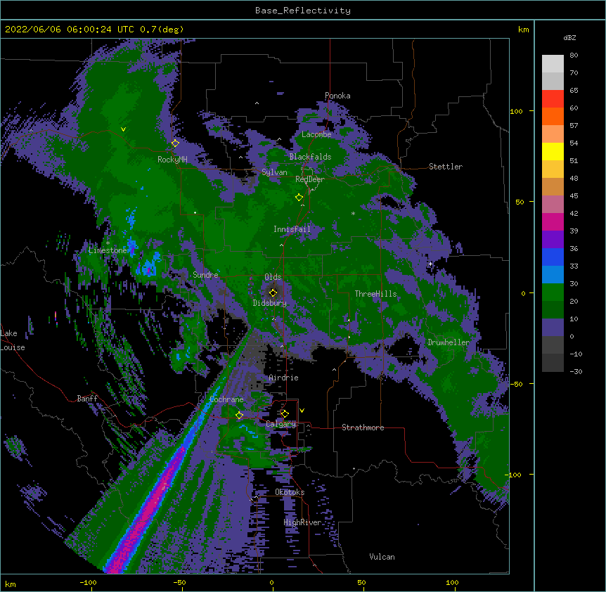The height and width of the screenshot is (592, 606).
Task: Click the white caret marker below Ponoka
Action: tap(257, 103)
